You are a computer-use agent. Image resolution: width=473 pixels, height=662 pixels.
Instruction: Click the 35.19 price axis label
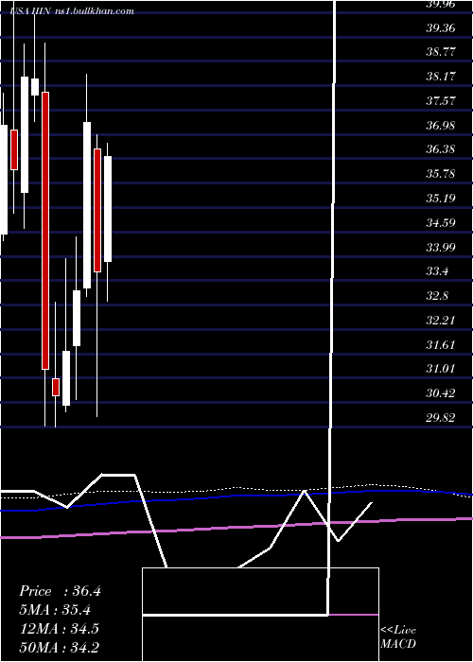pyautogui.click(x=440, y=198)
